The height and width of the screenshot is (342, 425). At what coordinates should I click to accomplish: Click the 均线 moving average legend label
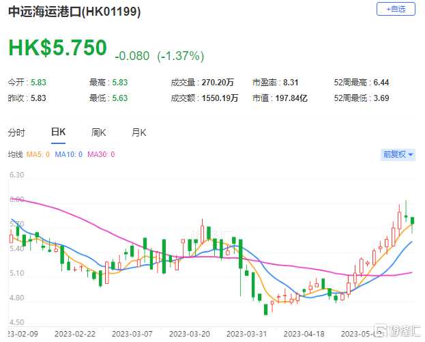pos(15,154)
